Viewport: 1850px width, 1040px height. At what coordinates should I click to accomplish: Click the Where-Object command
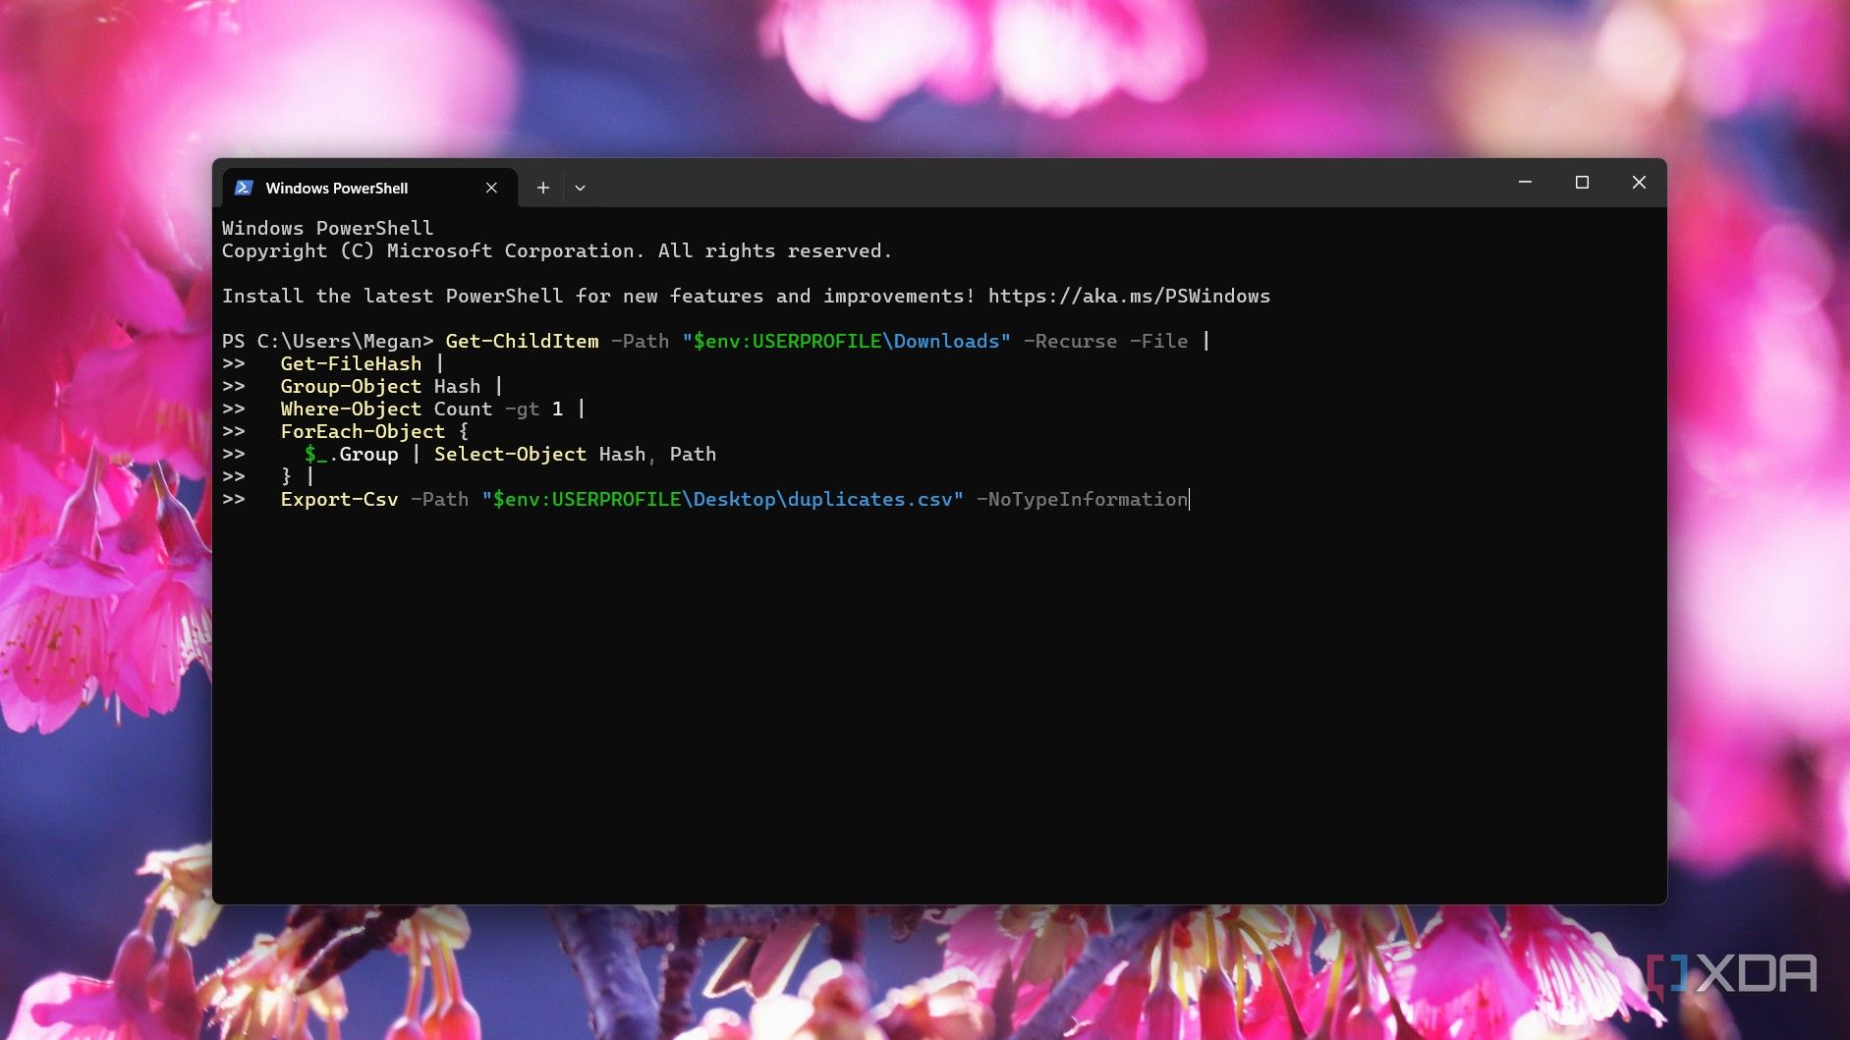(x=351, y=409)
